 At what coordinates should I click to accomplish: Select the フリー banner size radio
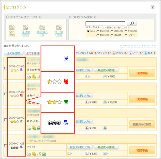click(x=126, y=35)
